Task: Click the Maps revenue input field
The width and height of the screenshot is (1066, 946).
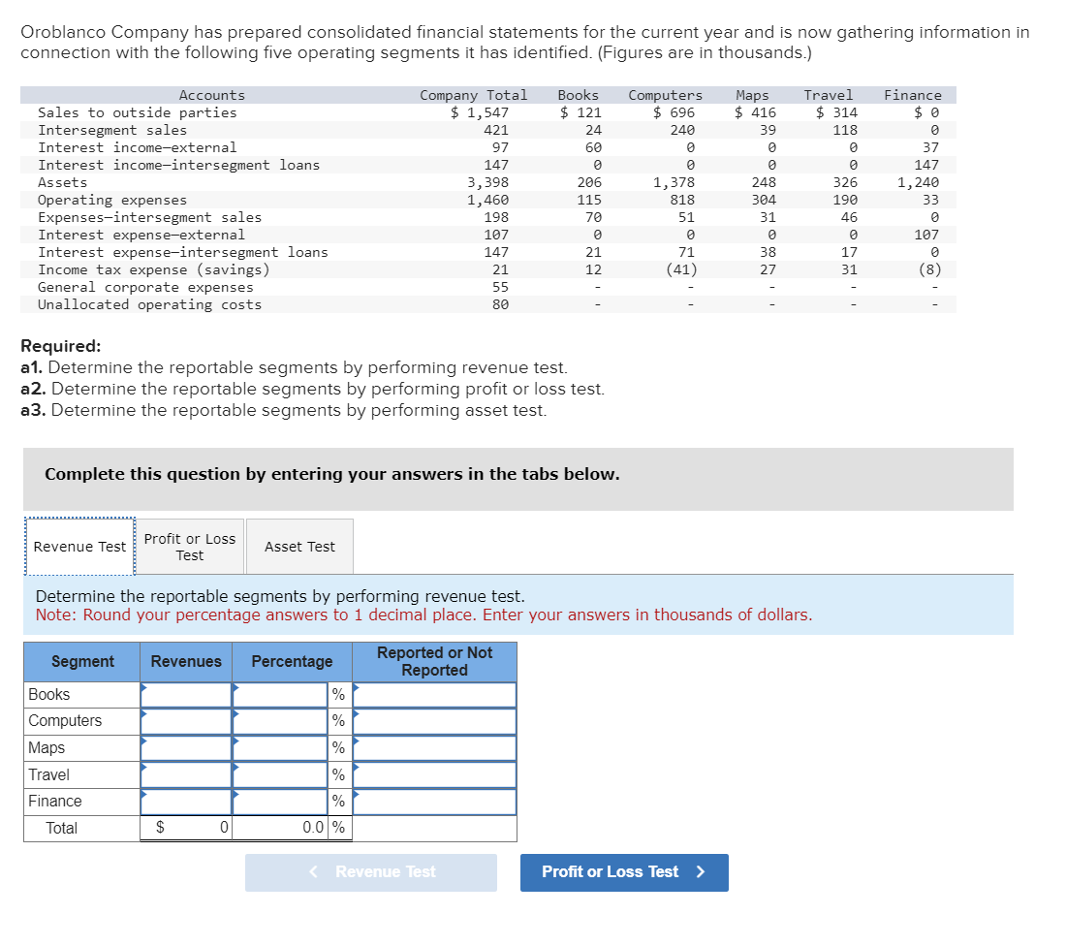Action: [186, 747]
